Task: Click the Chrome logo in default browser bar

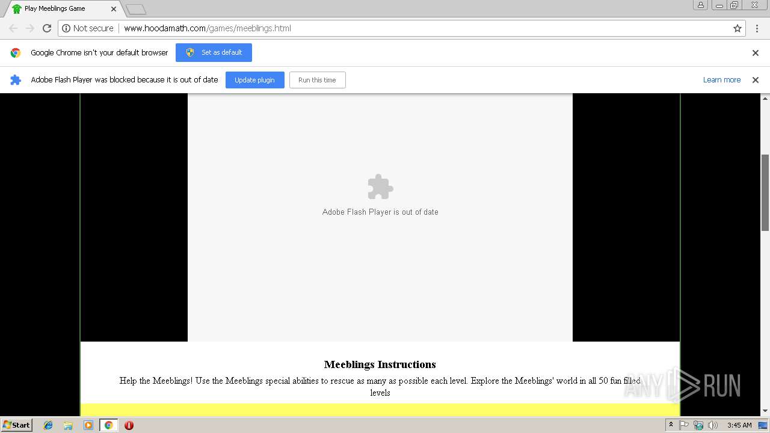Action: pos(16,53)
